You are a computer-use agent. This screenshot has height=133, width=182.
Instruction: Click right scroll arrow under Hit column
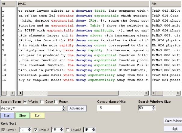(x=13, y=93)
